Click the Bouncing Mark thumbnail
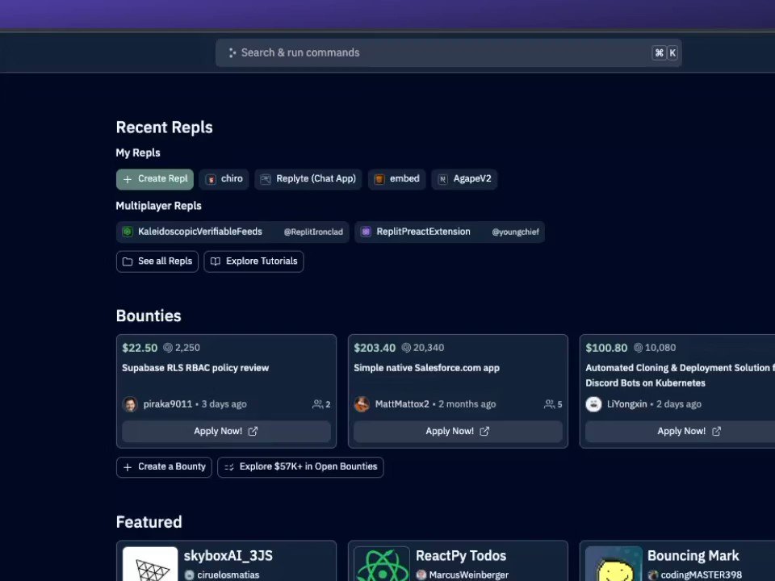Image resolution: width=775 pixels, height=581 pixels. coord(614,564)
